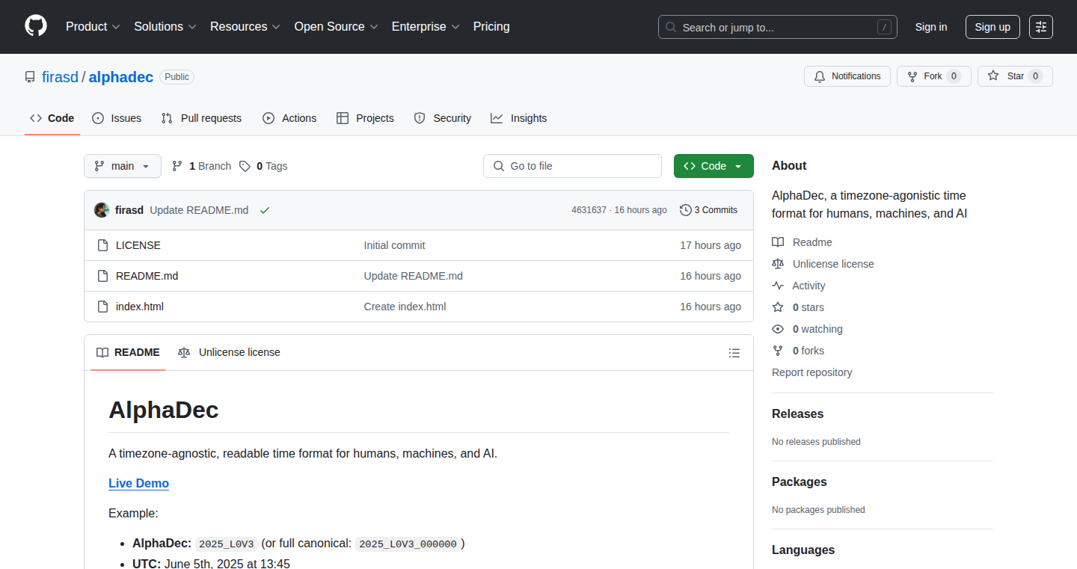1077x569 pixels.
Task: Open the GitHub homepage logo
Action: (x=36, y=26)
